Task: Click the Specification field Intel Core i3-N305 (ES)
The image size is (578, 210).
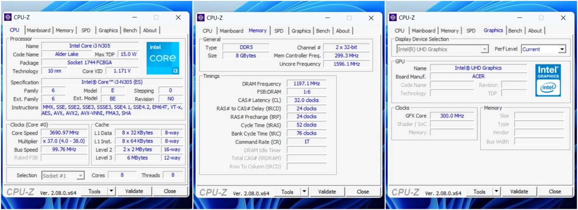Action: (x=112, y=82)
